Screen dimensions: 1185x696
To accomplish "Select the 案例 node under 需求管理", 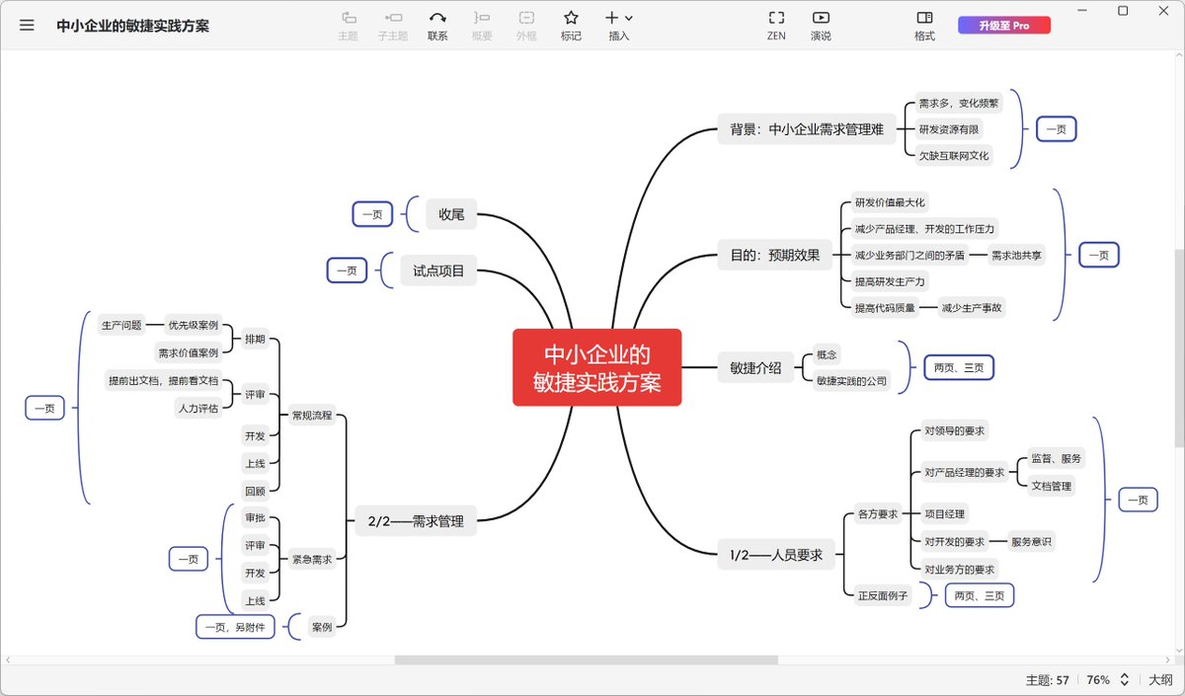I will 321,627.
